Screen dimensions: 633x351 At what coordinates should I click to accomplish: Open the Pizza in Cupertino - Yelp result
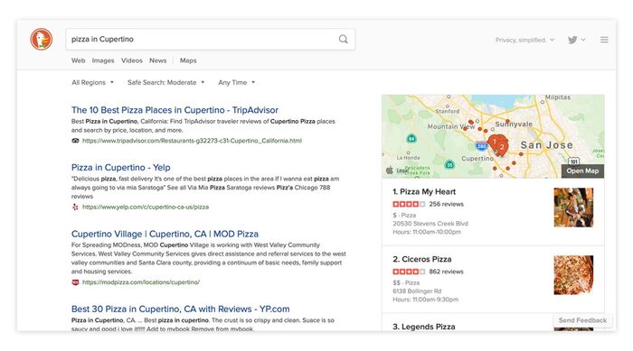[x=120, y=167]
